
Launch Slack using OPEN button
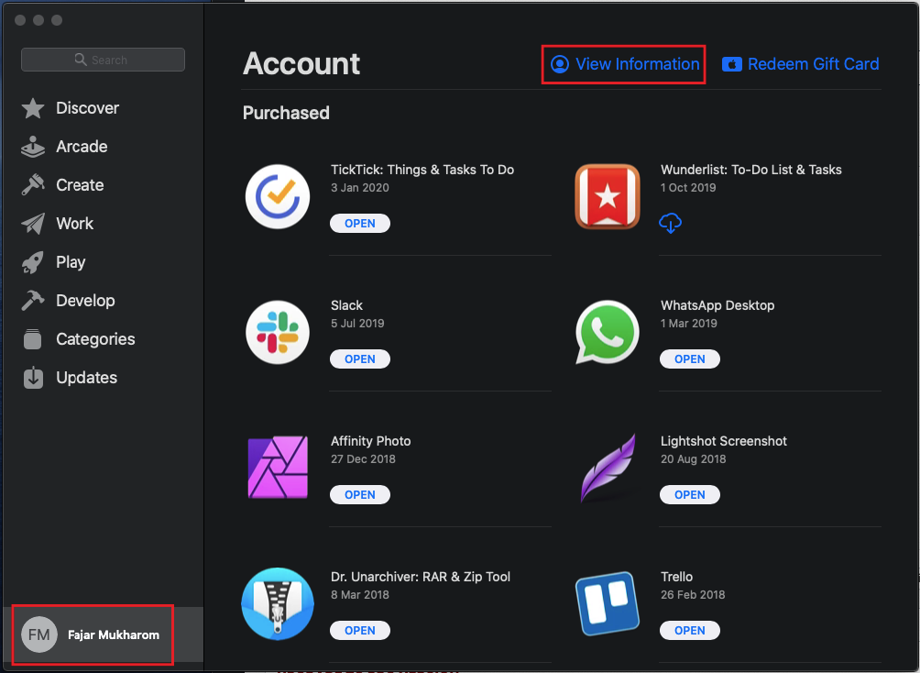coord(360,359)
